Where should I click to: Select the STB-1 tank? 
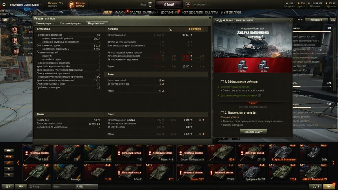click(x=67, y=153)
